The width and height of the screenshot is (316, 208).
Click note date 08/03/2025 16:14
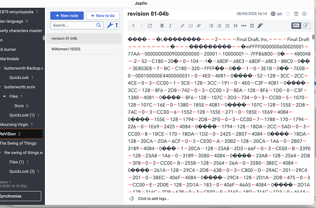tap(251, 14)
